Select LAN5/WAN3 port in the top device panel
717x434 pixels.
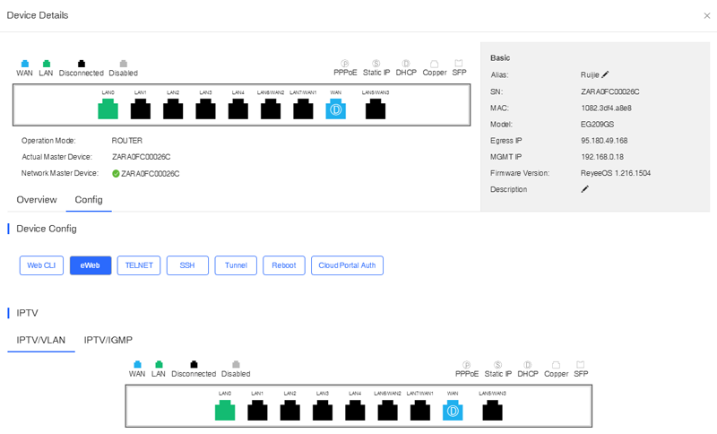coord(375,109)
